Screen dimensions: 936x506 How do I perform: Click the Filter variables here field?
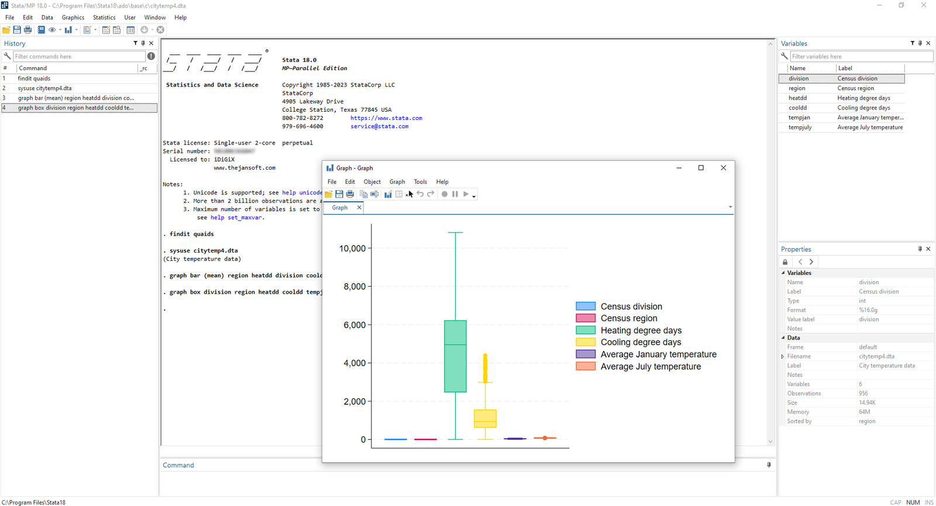coord(861,56)
